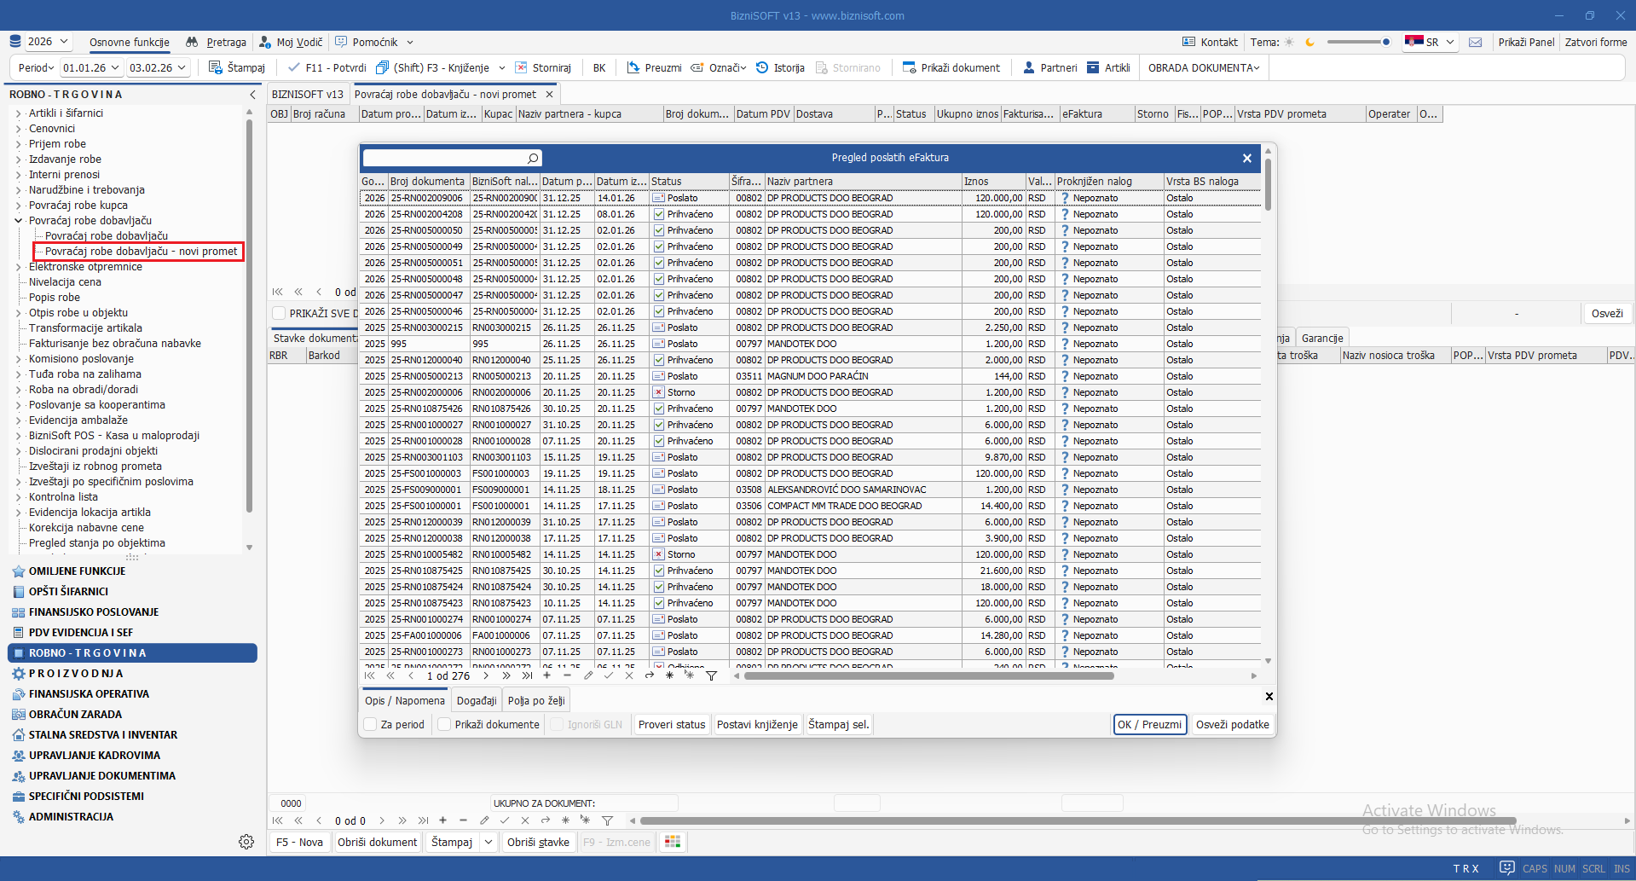Enable the Za period checkbox

[371, 724]
